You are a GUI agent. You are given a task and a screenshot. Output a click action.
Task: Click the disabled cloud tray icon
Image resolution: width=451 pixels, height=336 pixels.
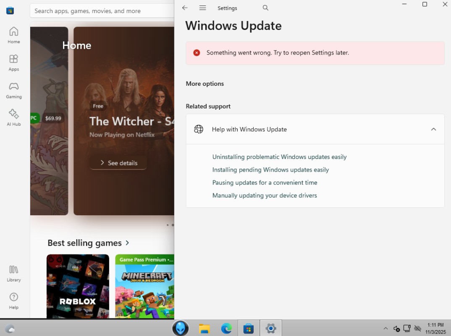coord(418,328)
